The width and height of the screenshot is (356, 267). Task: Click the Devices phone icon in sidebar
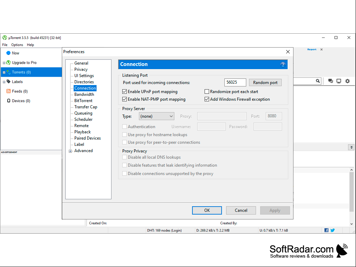click(x=9, y=101)
